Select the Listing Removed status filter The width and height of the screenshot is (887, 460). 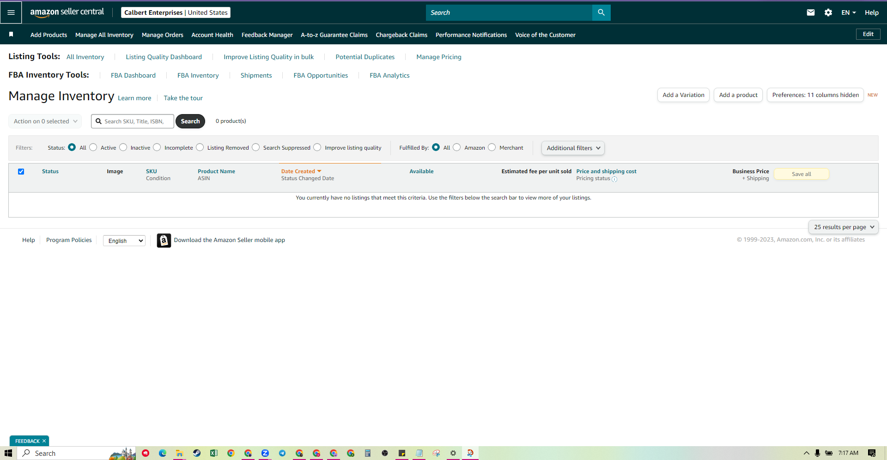point(200,147)
